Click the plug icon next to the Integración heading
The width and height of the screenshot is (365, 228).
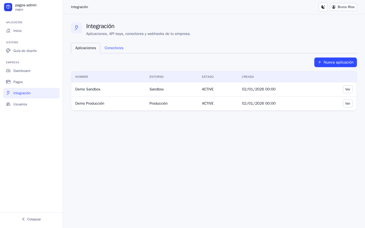[x=77, y=28]
